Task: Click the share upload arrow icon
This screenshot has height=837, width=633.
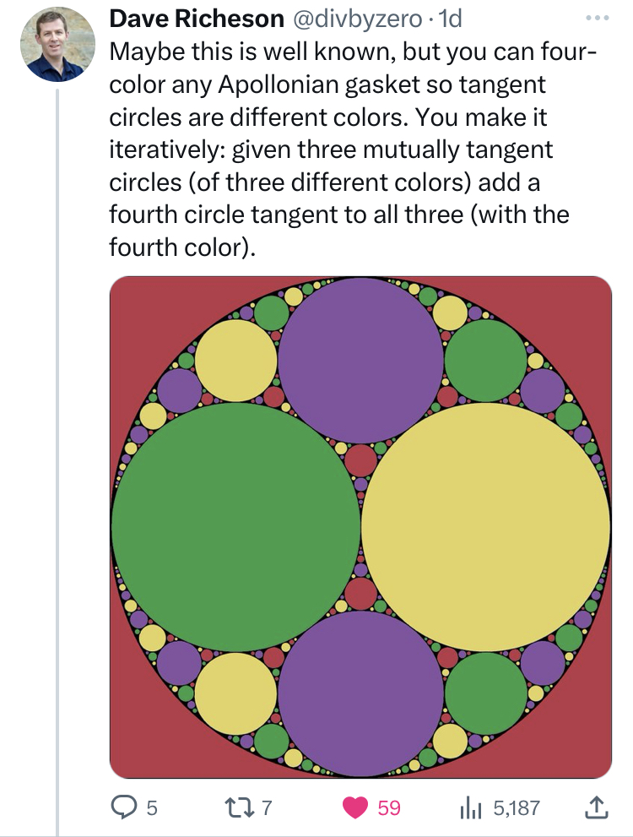Action: [596, 807]
